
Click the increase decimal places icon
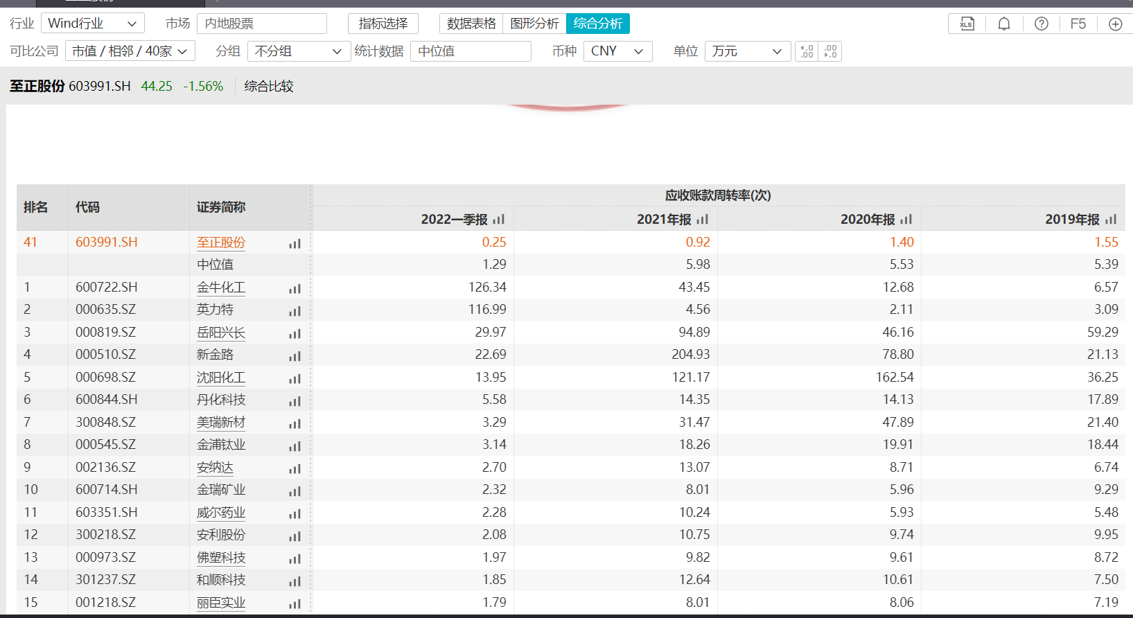(x=807, y=51)
